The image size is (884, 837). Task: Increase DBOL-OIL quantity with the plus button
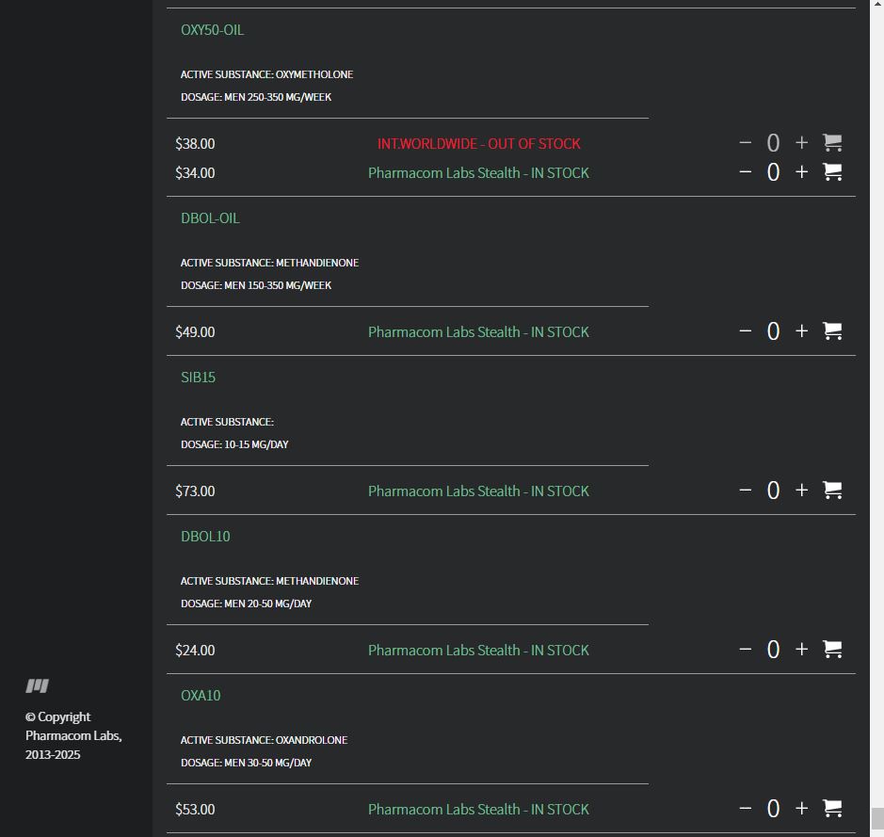tap(801, 330)
